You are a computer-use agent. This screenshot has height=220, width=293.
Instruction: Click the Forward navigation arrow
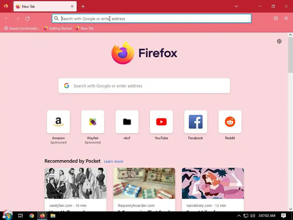(x=17, y=18)
